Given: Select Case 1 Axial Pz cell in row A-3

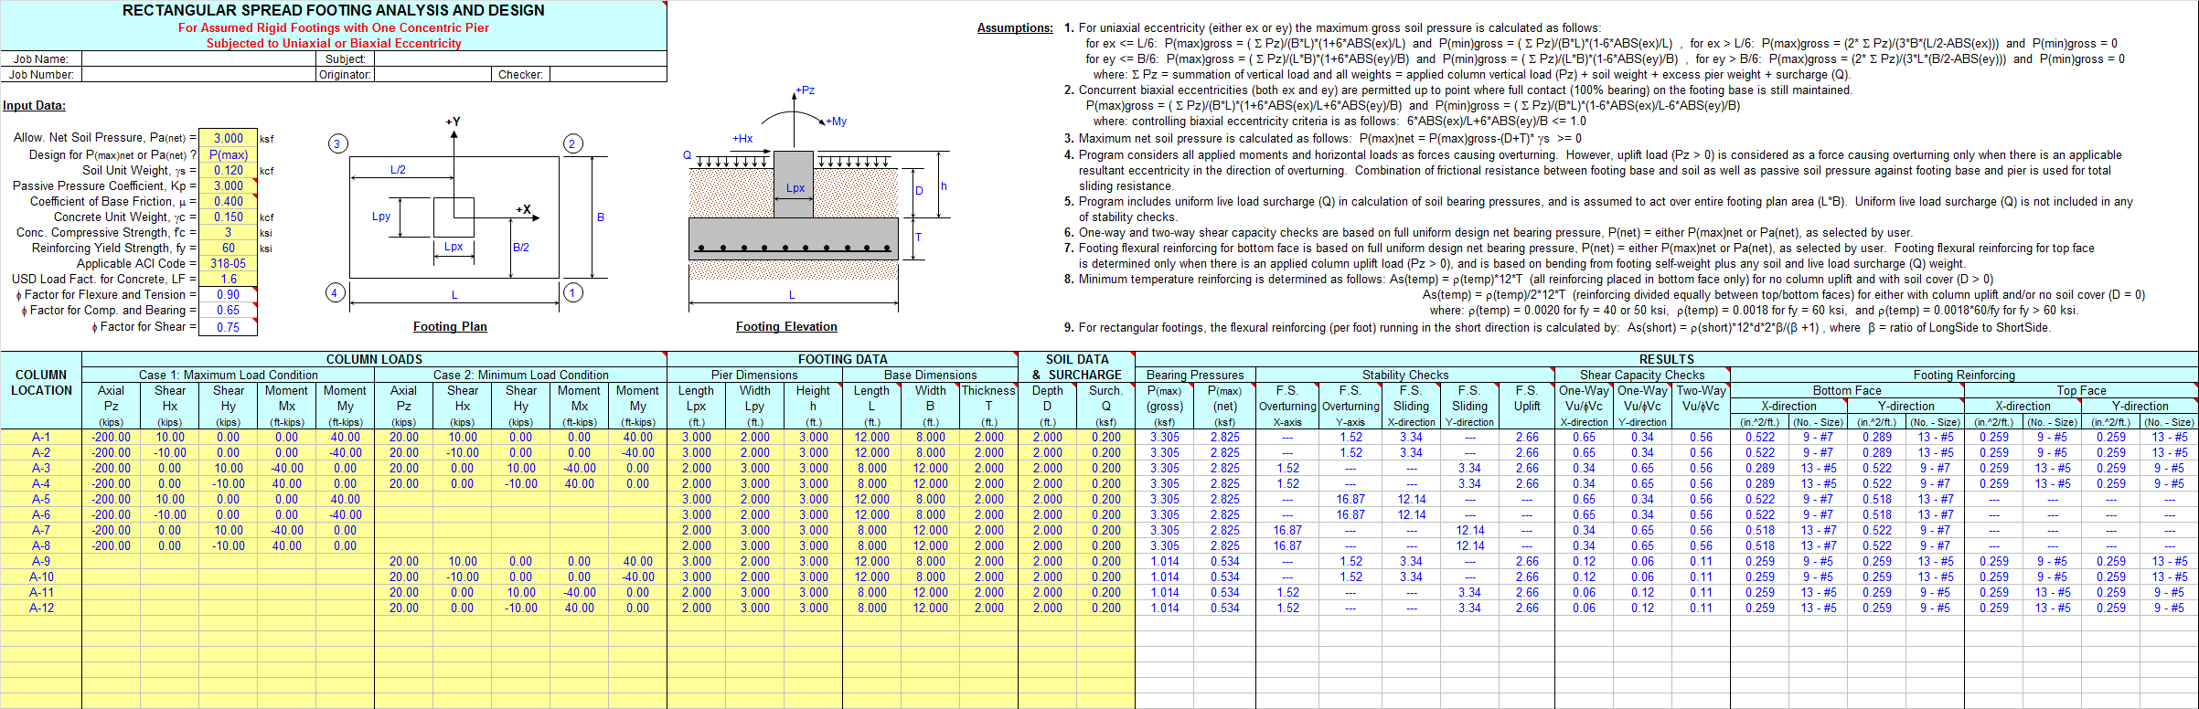Looking at the screenshot, I should point(111,468).
